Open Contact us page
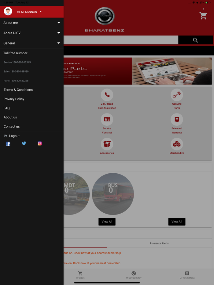Image resolution: width=214 pixels, height=285 pixels. [x=12, y=127]
